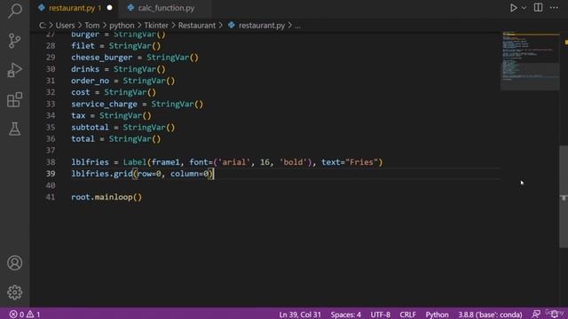Open the errors and warnings status indicator
Viewport: 568px width, 319px height.
[x=25, y=315]
